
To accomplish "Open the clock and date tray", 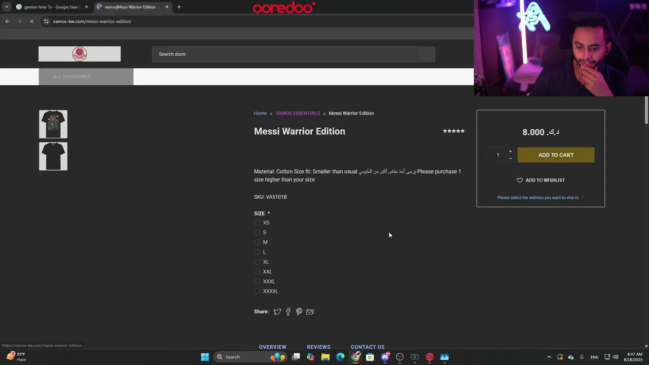I will 634,357.
